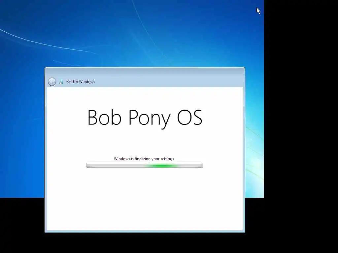Click 'Windows is finalizing your settings' text

[144, 159]
